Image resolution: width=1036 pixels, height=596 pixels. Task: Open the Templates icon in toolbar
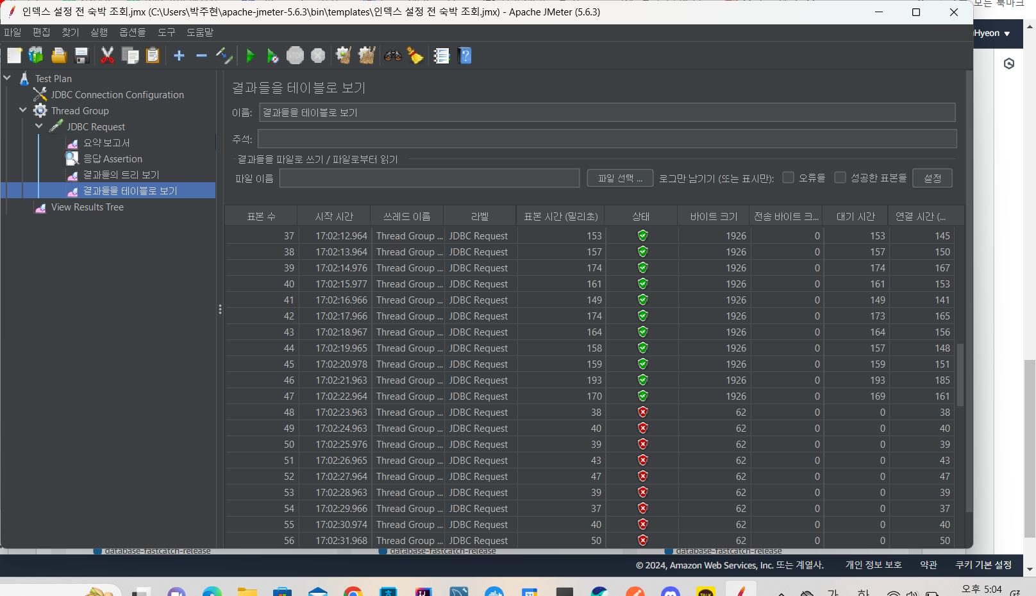coord(36,56)
